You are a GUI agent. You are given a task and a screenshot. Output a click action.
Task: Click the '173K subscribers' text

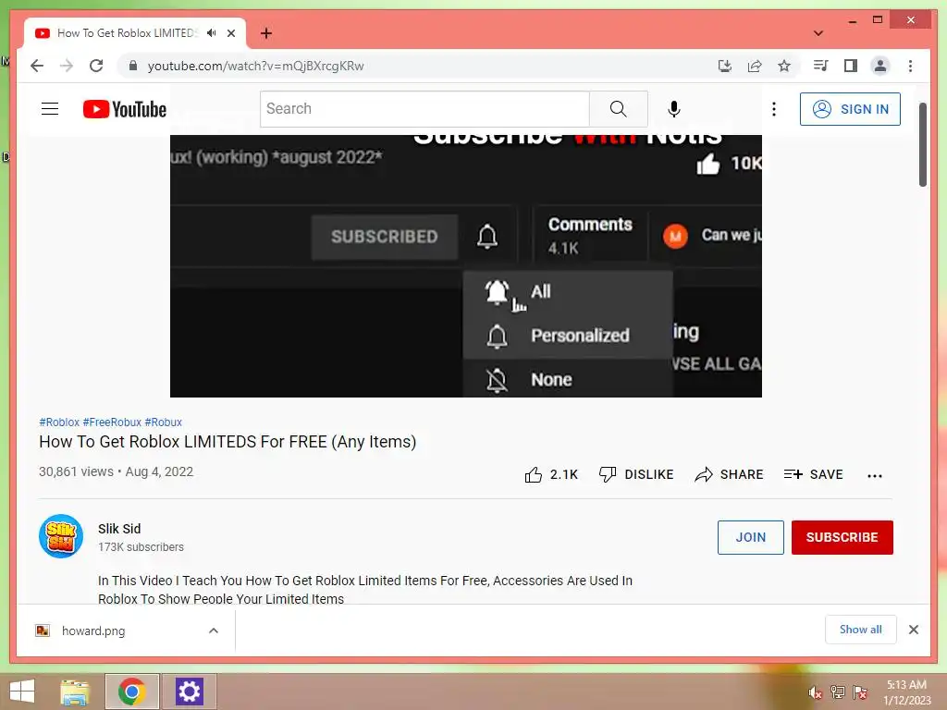(x=141, y=547)
